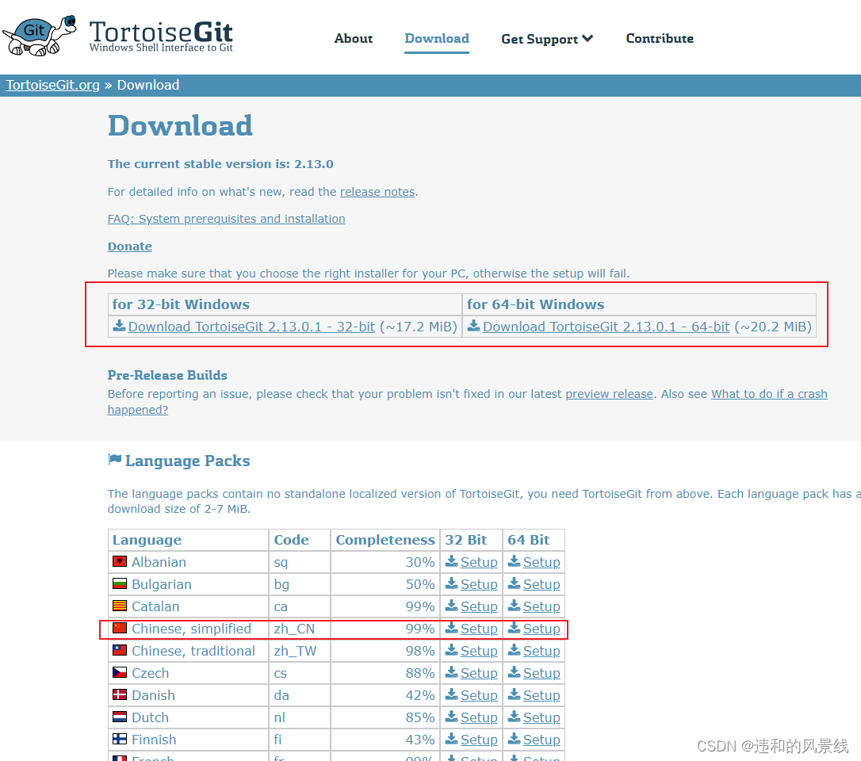Click the Completeness column header
The width and height of the screenshot is (861, 761).
[x=385, y=541]
